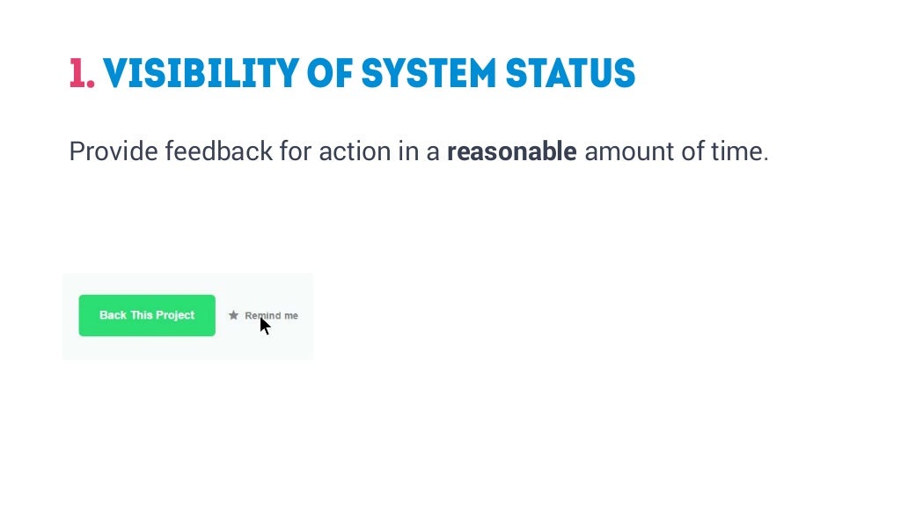Click the word Project inside the green button
The width and height of the screenshot is (901, 507).
point(175,315)
